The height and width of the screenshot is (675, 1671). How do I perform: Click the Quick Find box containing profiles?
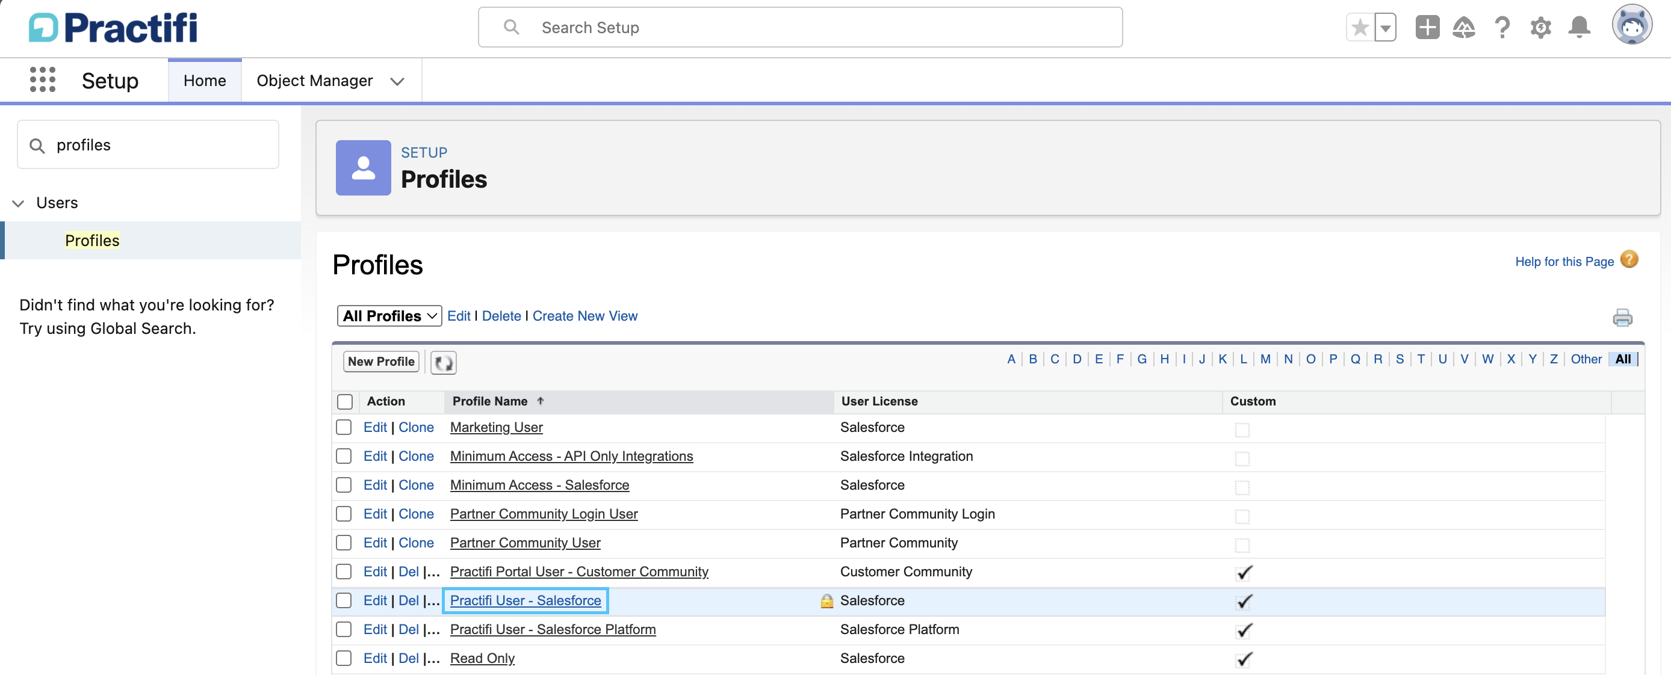148,144
